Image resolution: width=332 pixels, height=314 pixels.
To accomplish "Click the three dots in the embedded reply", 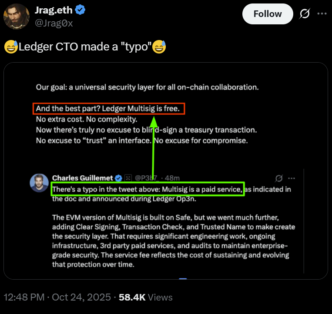I will coord(292,178).
